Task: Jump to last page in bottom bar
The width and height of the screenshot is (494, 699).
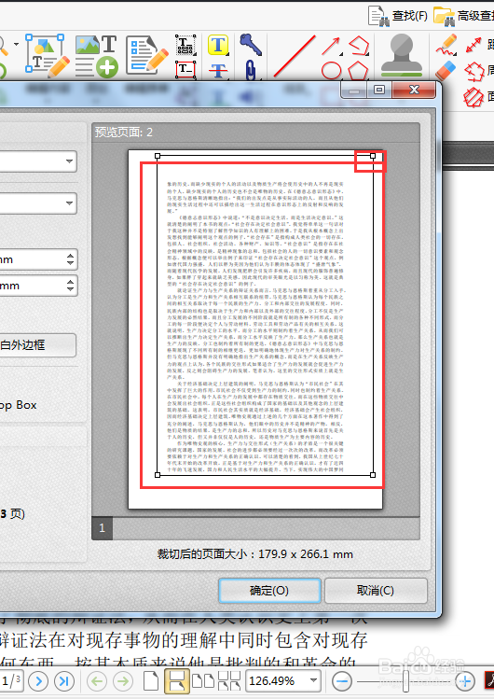Action: [x=64, y=680]
